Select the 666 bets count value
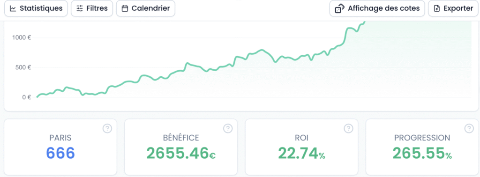Image resolution: width=480 pixels, height=177 pixels. (x=60, y=153)
